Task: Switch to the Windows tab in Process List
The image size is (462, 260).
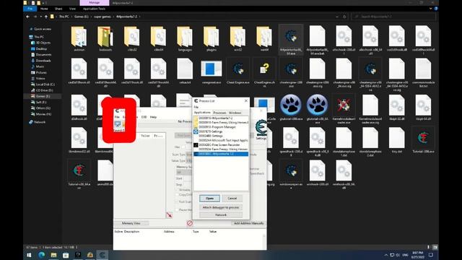Action: click(x=235, y=113)
